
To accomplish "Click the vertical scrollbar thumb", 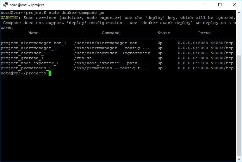I will pyautogui.click(x=239, y=106).
